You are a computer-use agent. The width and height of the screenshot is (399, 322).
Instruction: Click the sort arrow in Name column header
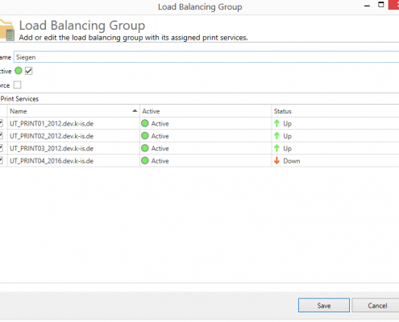click(x=135, y=111)
